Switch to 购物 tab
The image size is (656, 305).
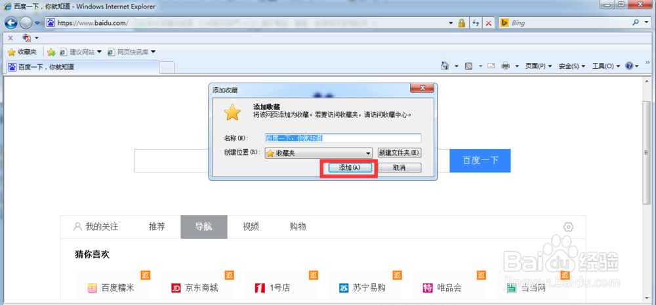(x=298, y=227)
